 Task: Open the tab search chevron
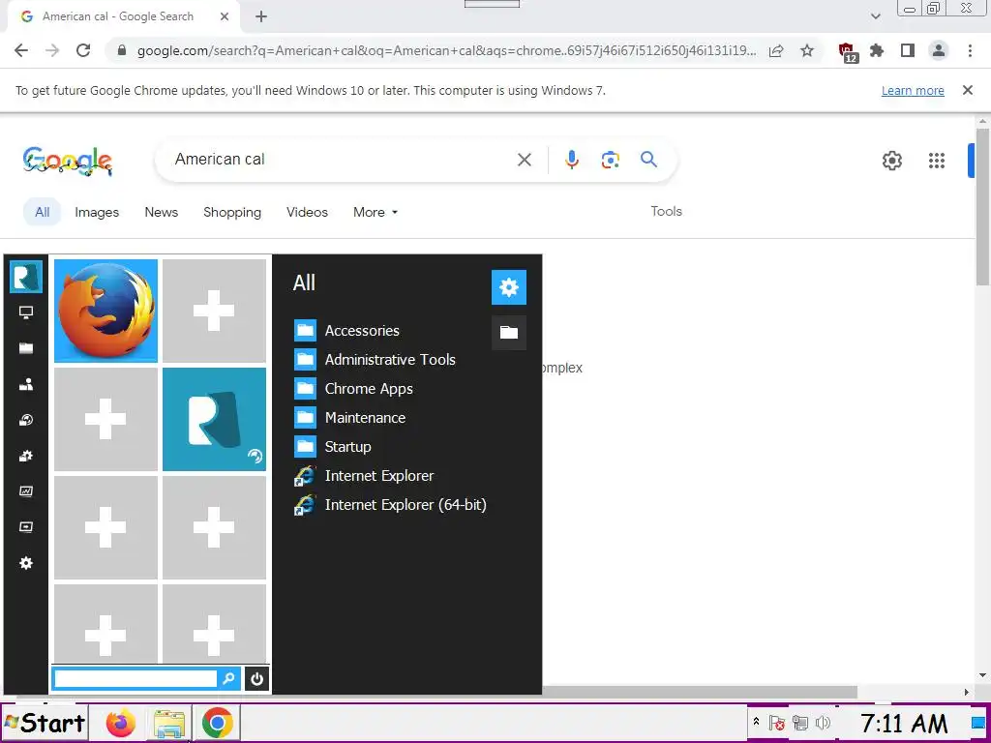[x=875, y=16]
